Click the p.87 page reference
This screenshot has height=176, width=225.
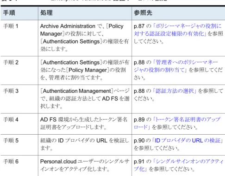click(x=139, y=26)
